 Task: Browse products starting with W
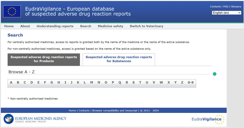(x=161, y=83)
